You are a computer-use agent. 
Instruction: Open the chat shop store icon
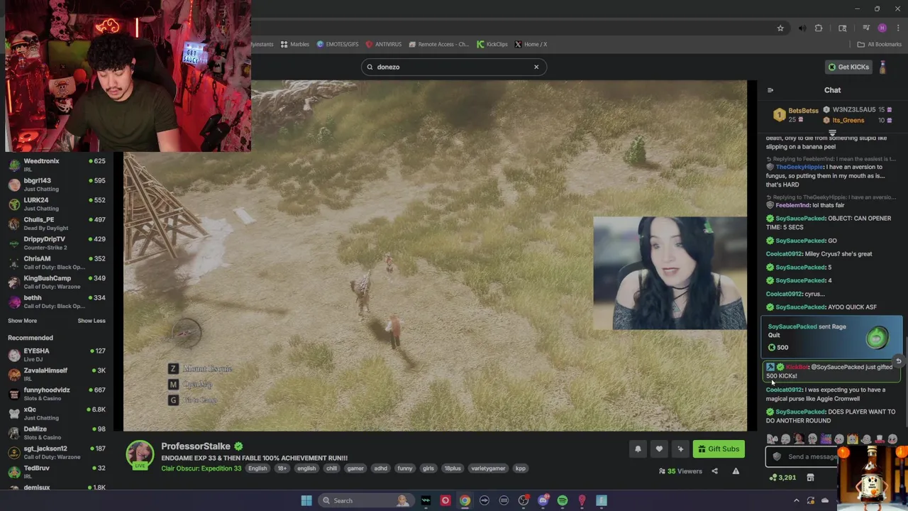[x=810, y=478]
